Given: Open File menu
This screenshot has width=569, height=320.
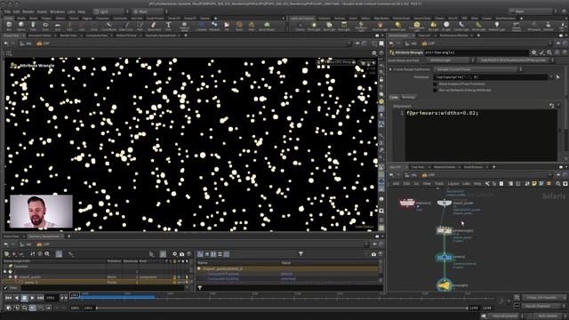Looking at the screenshot, I should point(7,12).
